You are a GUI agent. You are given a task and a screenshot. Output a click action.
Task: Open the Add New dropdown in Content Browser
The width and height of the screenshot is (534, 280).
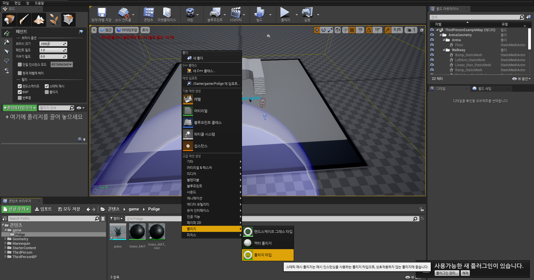pos(16,209)
